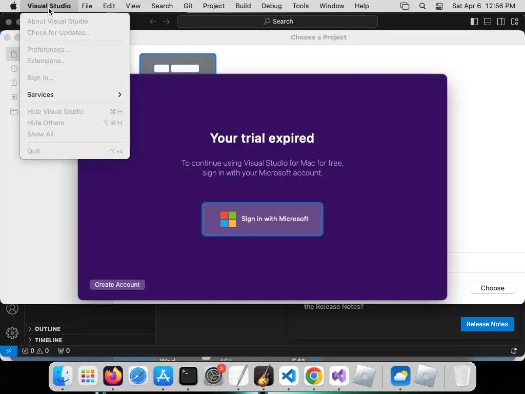Open the Edit menu

pyautogui.click(x=109, y=6)
